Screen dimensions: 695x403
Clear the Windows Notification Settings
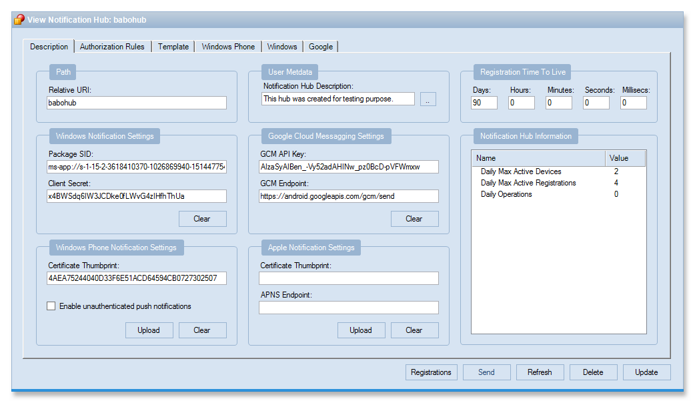point(203,219)
